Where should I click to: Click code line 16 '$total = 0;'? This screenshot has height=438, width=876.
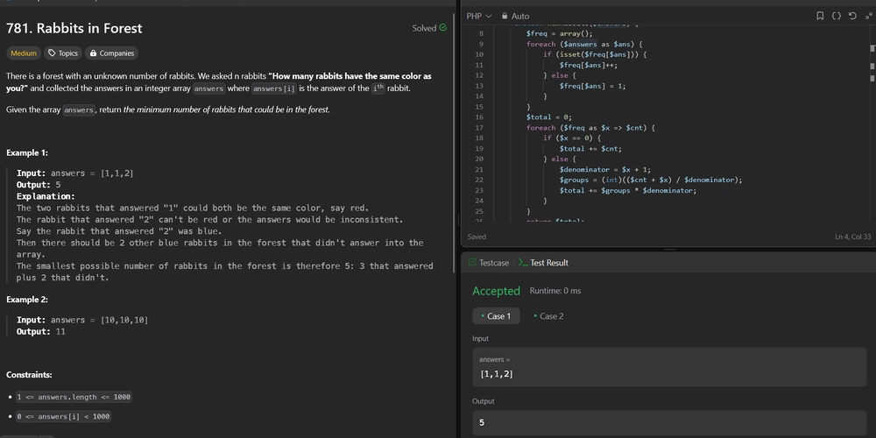click(548, 117)
